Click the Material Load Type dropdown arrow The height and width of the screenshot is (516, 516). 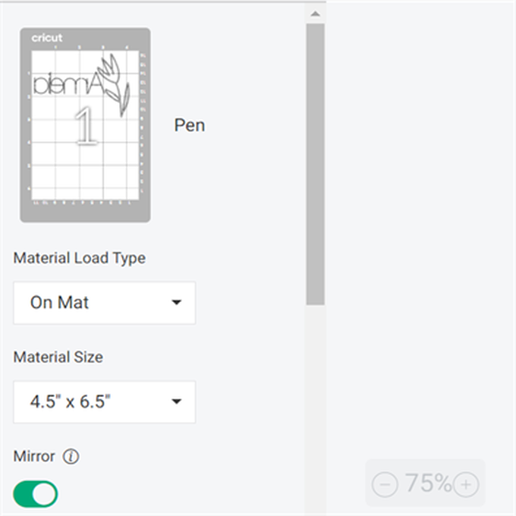pyautogui.click(x=176, y=303)
